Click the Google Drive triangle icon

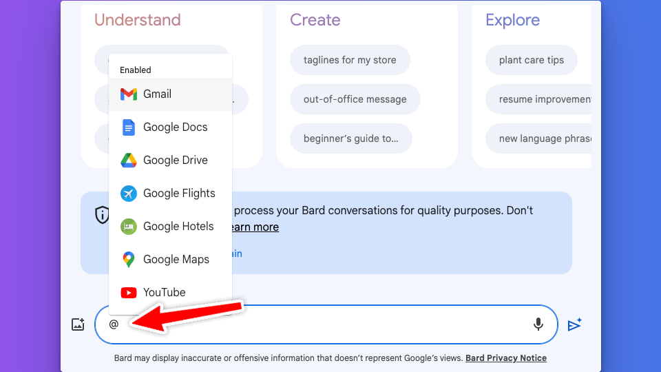coord(129,161)
